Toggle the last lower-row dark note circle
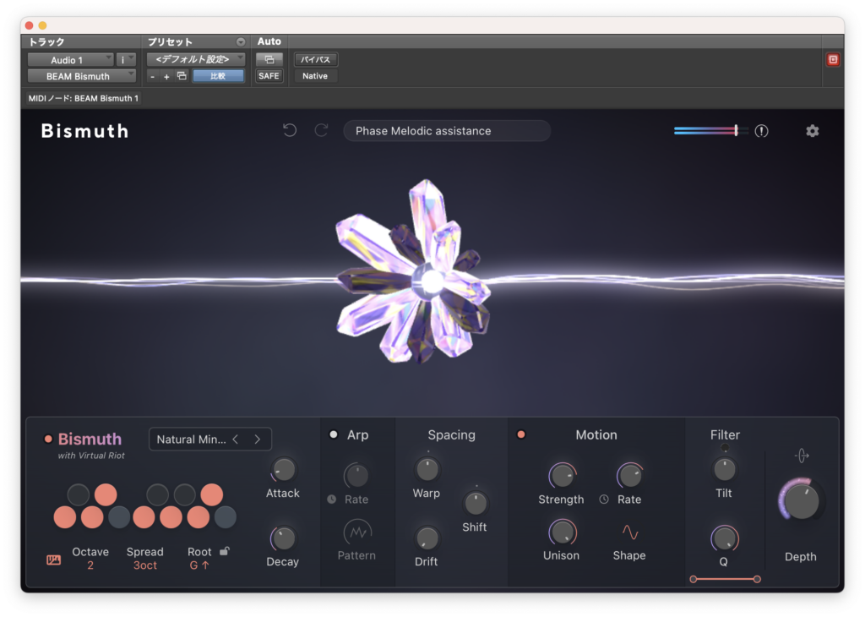The width and height of the screenshot is (865, 617). [x=225, y=517]
